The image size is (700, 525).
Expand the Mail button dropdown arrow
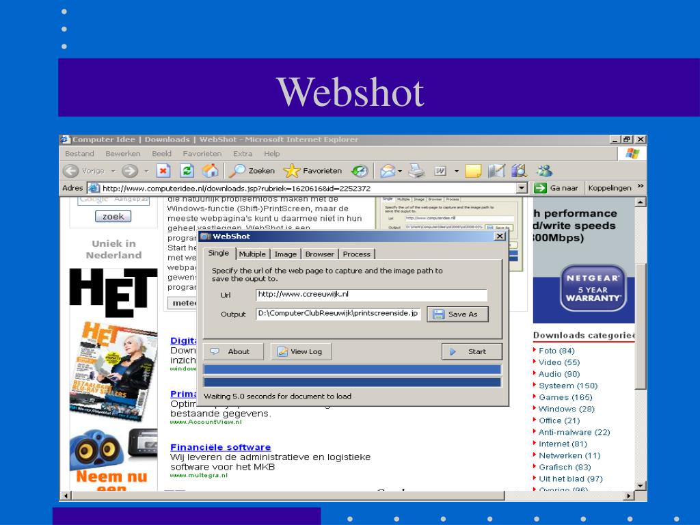(x=400, y=171)
